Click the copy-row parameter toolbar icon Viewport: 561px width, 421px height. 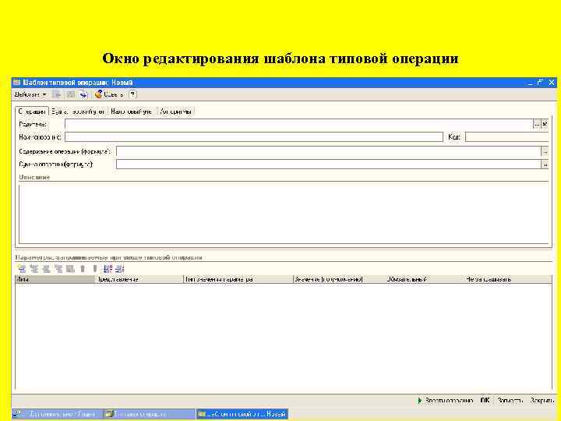click(34, 268)
